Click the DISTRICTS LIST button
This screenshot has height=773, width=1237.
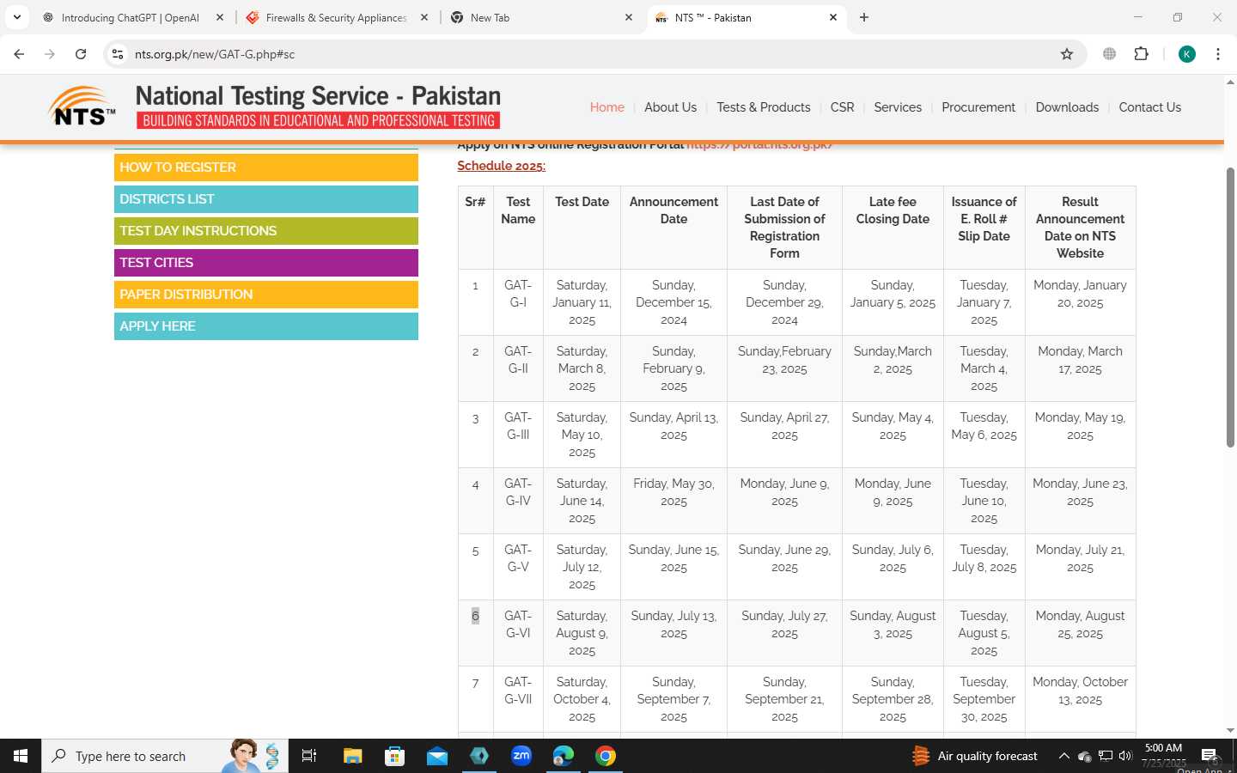[x=266, y=199]
